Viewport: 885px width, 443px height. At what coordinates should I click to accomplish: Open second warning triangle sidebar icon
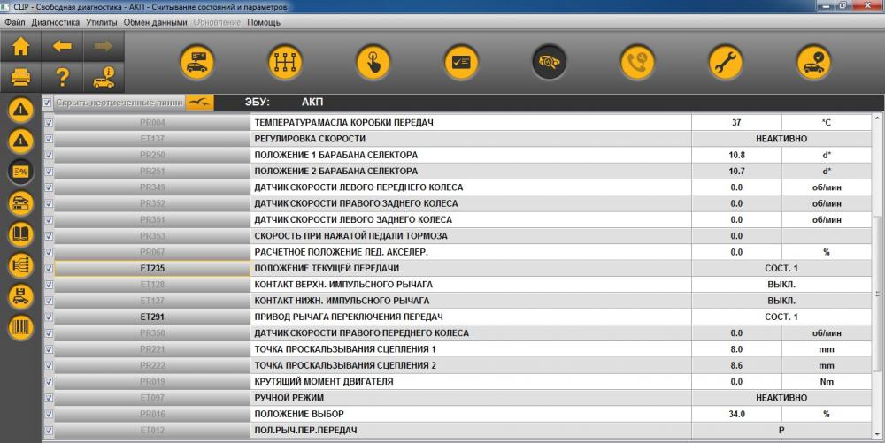point(21,141)
